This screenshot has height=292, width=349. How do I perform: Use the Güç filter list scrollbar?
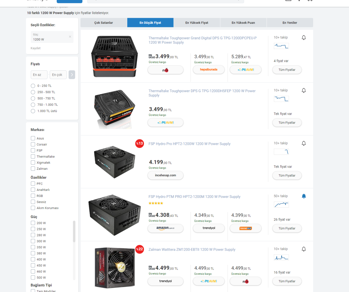(x=74, y=231)
